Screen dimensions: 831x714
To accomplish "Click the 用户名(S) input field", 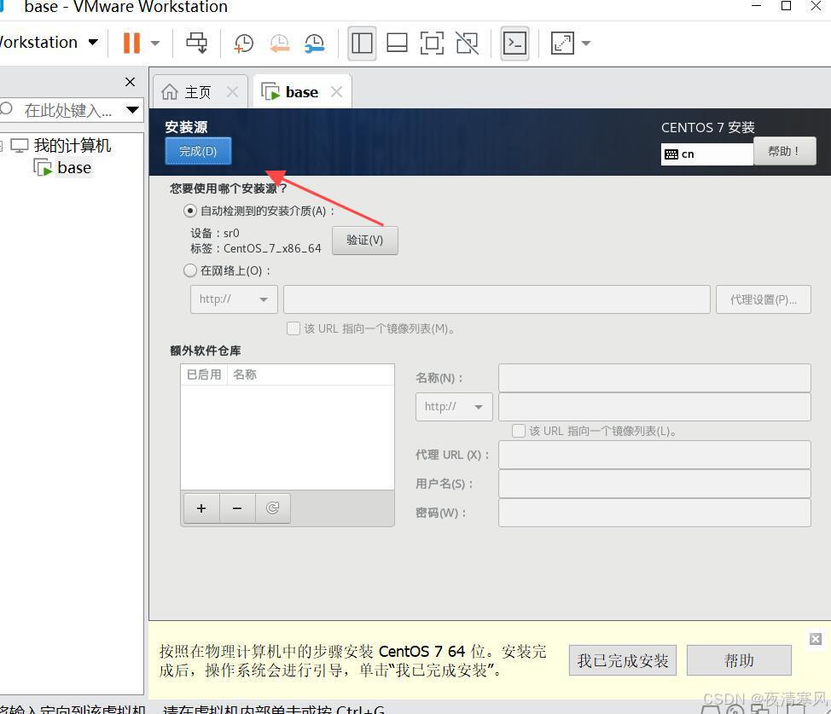I will click(654, 484).
